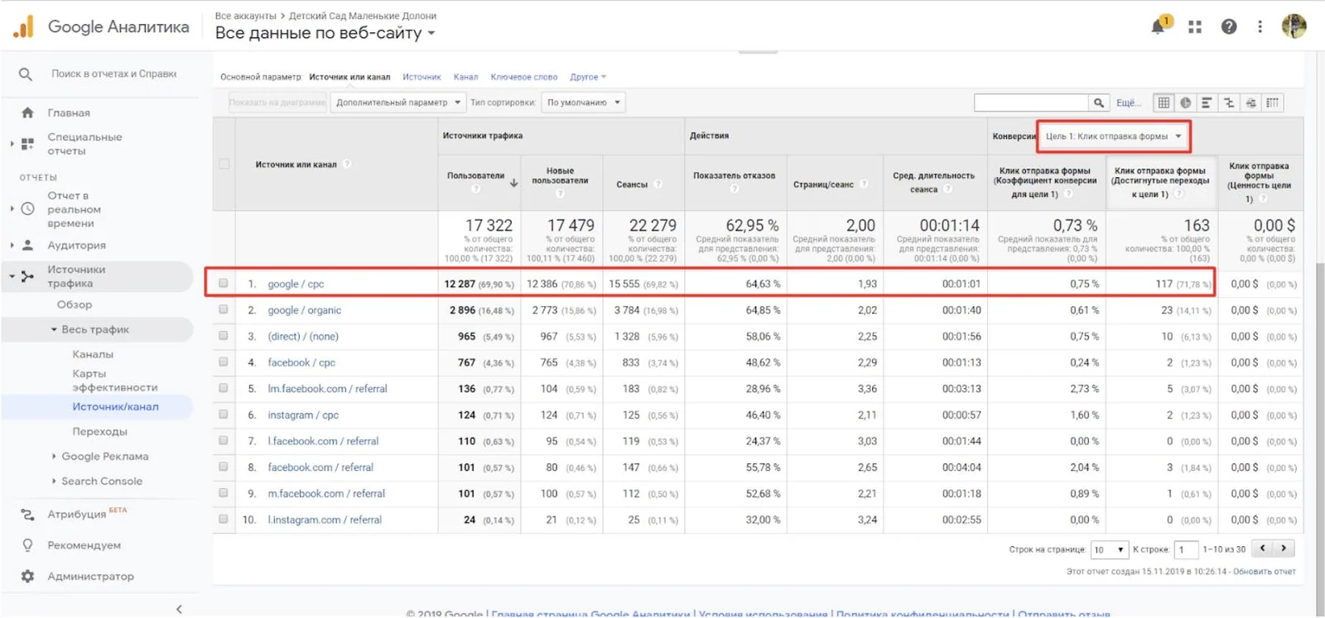This screenshot has height=618, width=1325.
Task: Switch to the data table view icon
Action: pos(1164,103)
